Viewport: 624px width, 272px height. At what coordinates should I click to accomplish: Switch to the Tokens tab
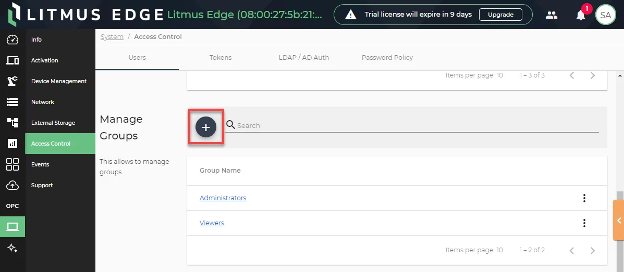pyautogui.click(x=221, y=58)
